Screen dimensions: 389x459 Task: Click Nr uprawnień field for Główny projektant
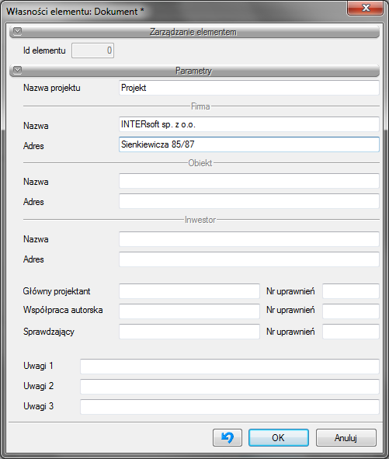click(351, 291)
